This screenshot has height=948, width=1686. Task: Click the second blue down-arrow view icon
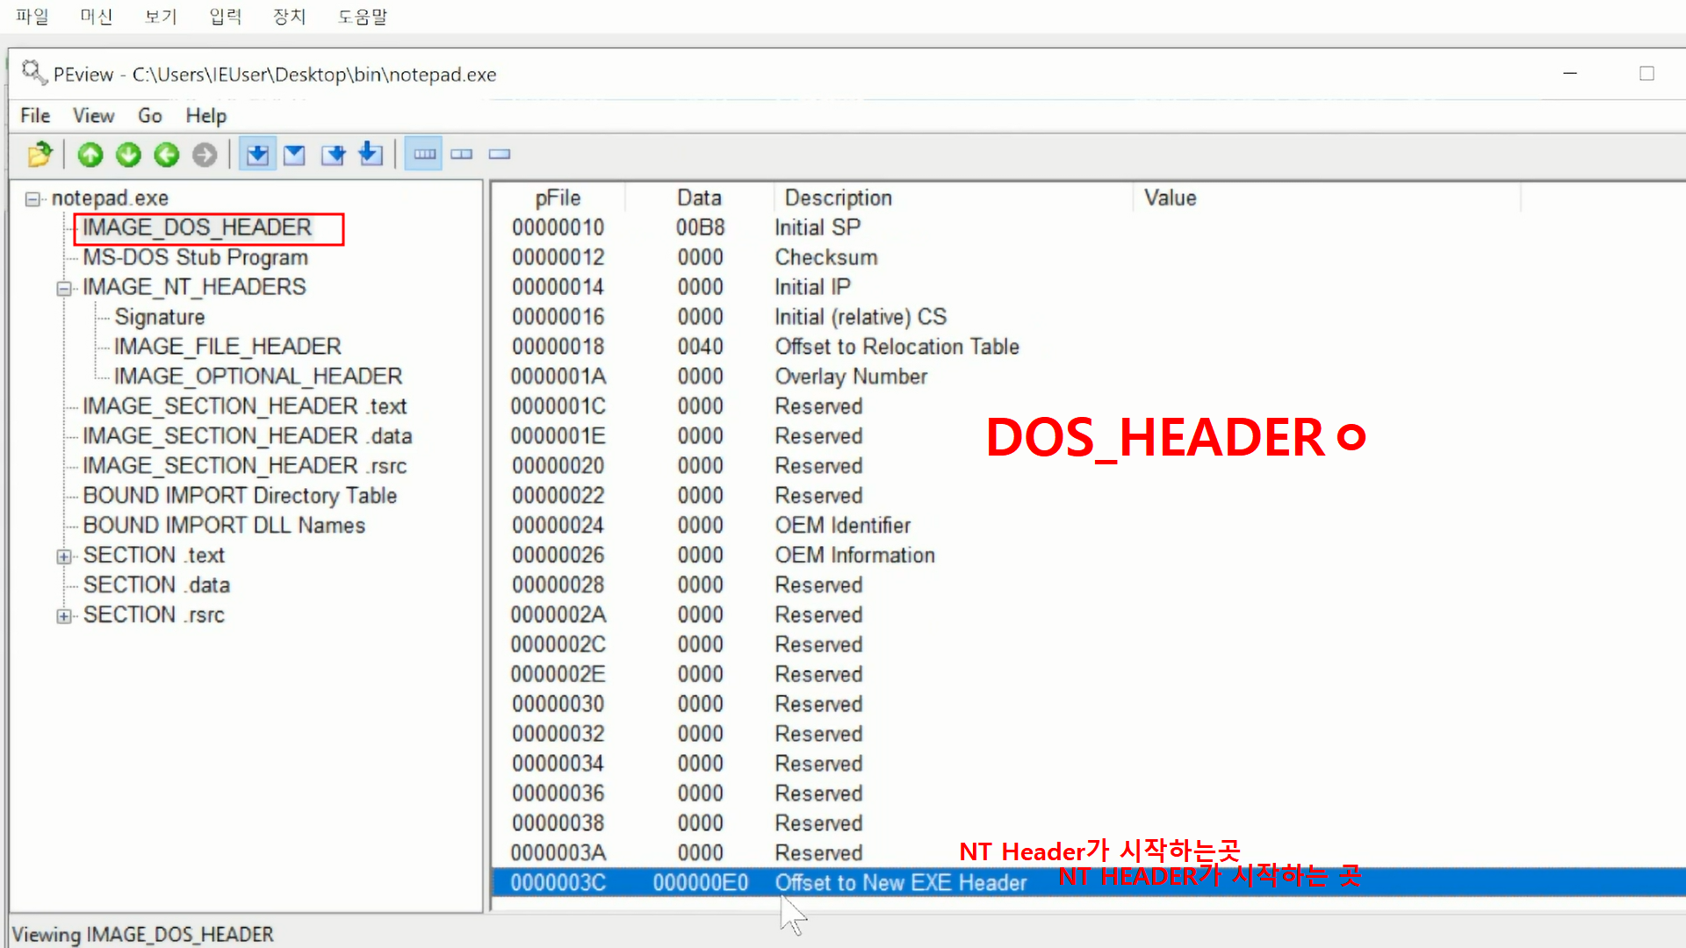tap(295, 154)
